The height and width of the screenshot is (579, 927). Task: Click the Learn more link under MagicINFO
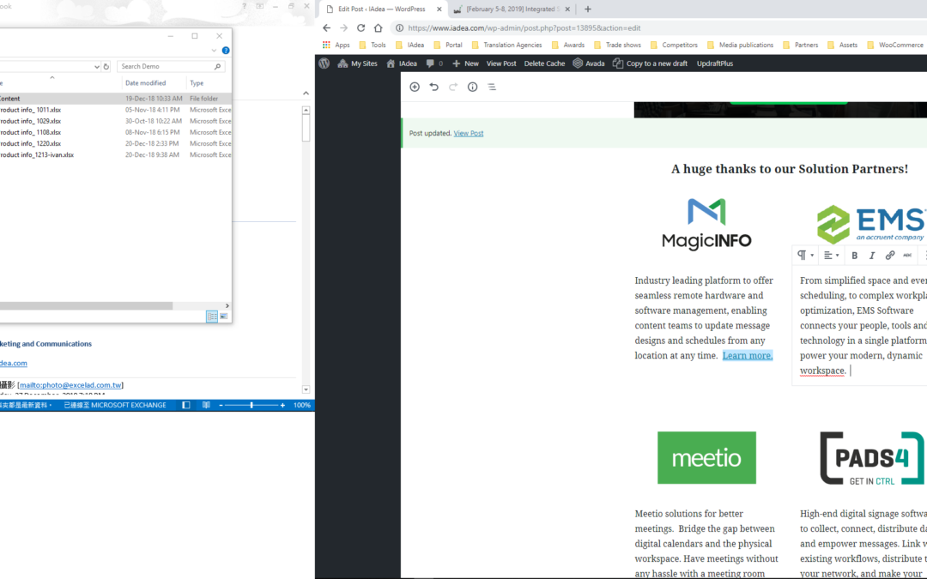[x=748, y=356]
